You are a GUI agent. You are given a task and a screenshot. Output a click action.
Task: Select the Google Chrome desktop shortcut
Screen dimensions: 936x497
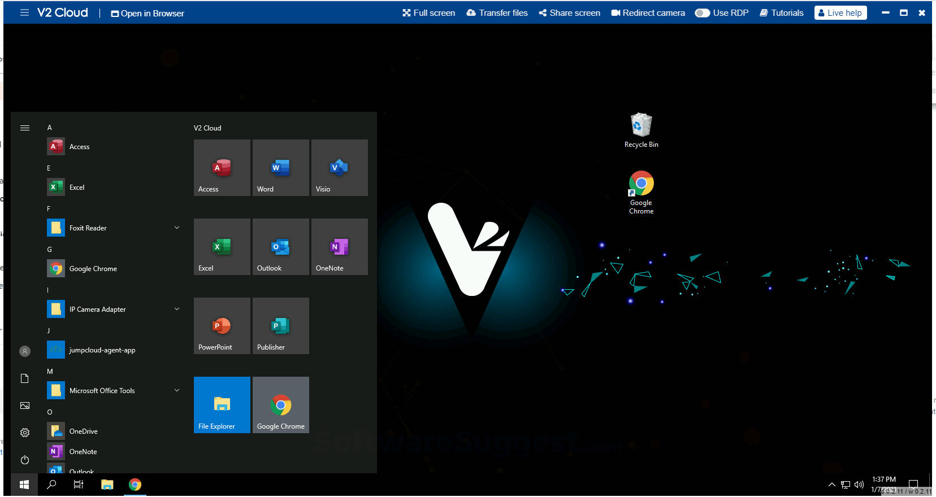641,193
